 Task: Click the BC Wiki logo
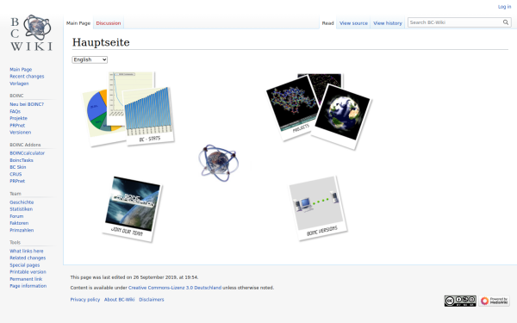click(x=31, y=33)
